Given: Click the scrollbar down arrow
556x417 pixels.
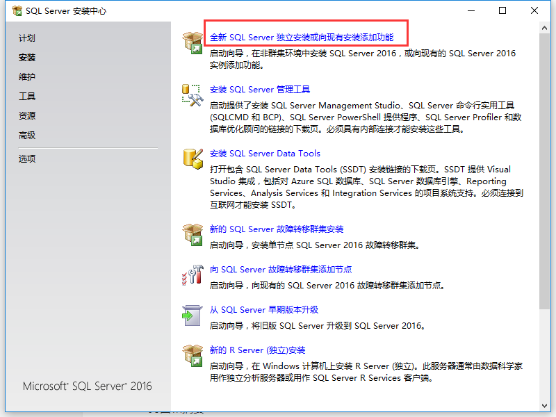Looking at the screenshot, I should 545,406.
